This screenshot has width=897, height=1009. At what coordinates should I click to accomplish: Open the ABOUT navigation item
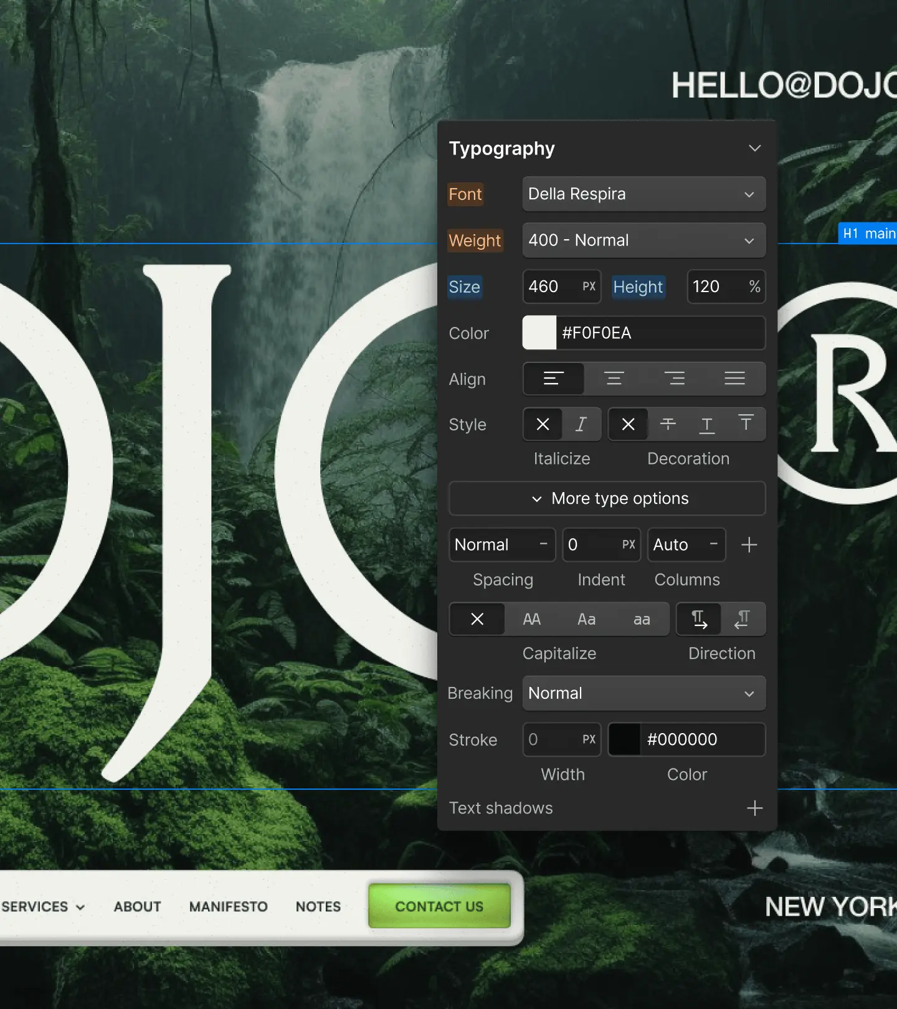(x=137, y=907)
